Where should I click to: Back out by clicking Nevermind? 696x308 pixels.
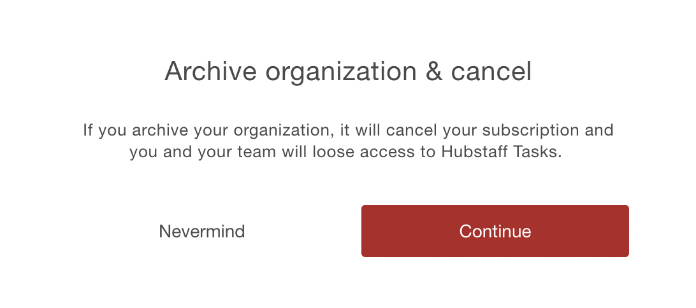coord(202,232)
